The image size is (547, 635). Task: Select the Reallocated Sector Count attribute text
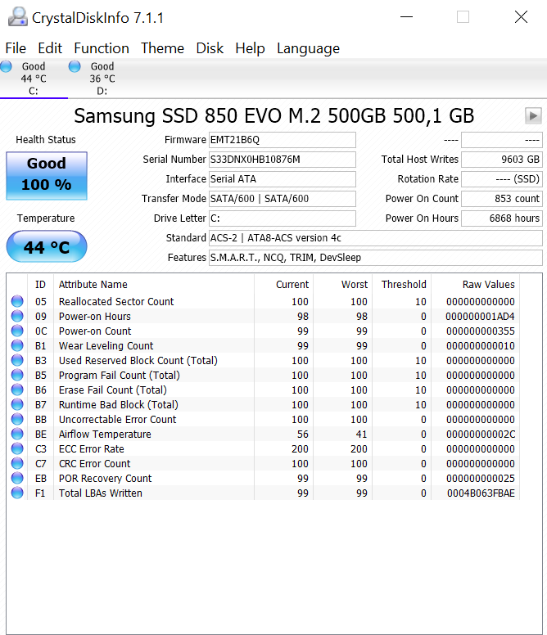coord(116,302)
